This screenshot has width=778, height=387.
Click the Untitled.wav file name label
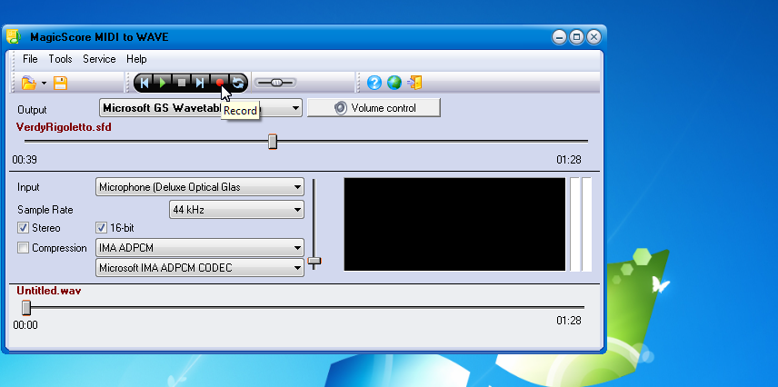pyautogui.click(x=49, y=291)
